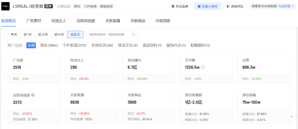Click the +21.67% change value

tap(27, 114)
